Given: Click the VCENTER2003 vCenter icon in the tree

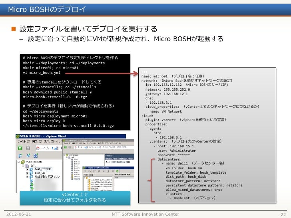Looking at the screenshot, I should pyautogui.click(x=23, y=162).
